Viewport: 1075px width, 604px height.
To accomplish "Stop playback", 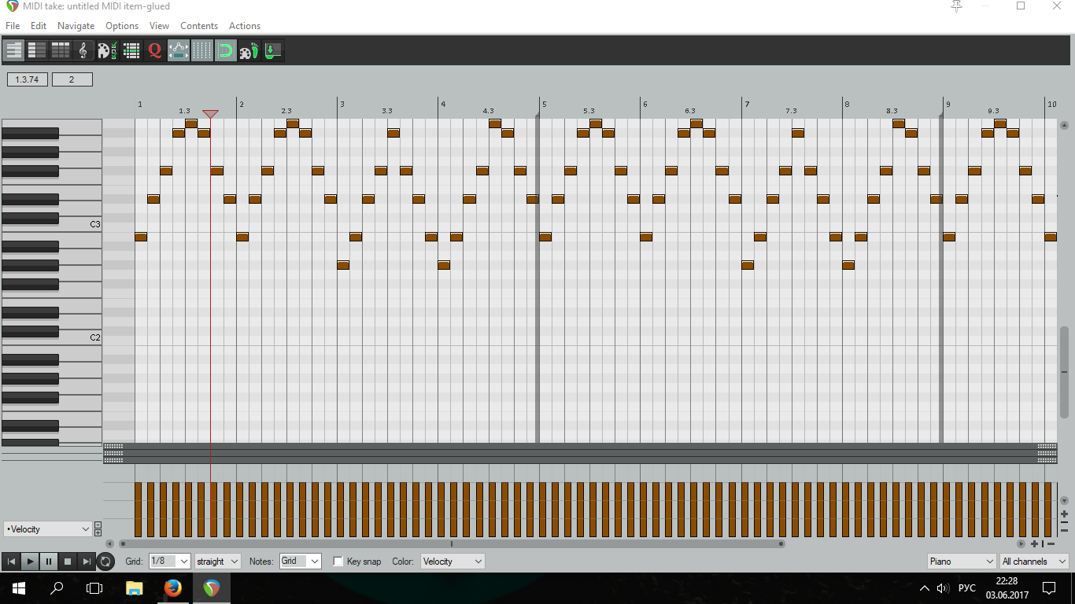I will (68, 562).
